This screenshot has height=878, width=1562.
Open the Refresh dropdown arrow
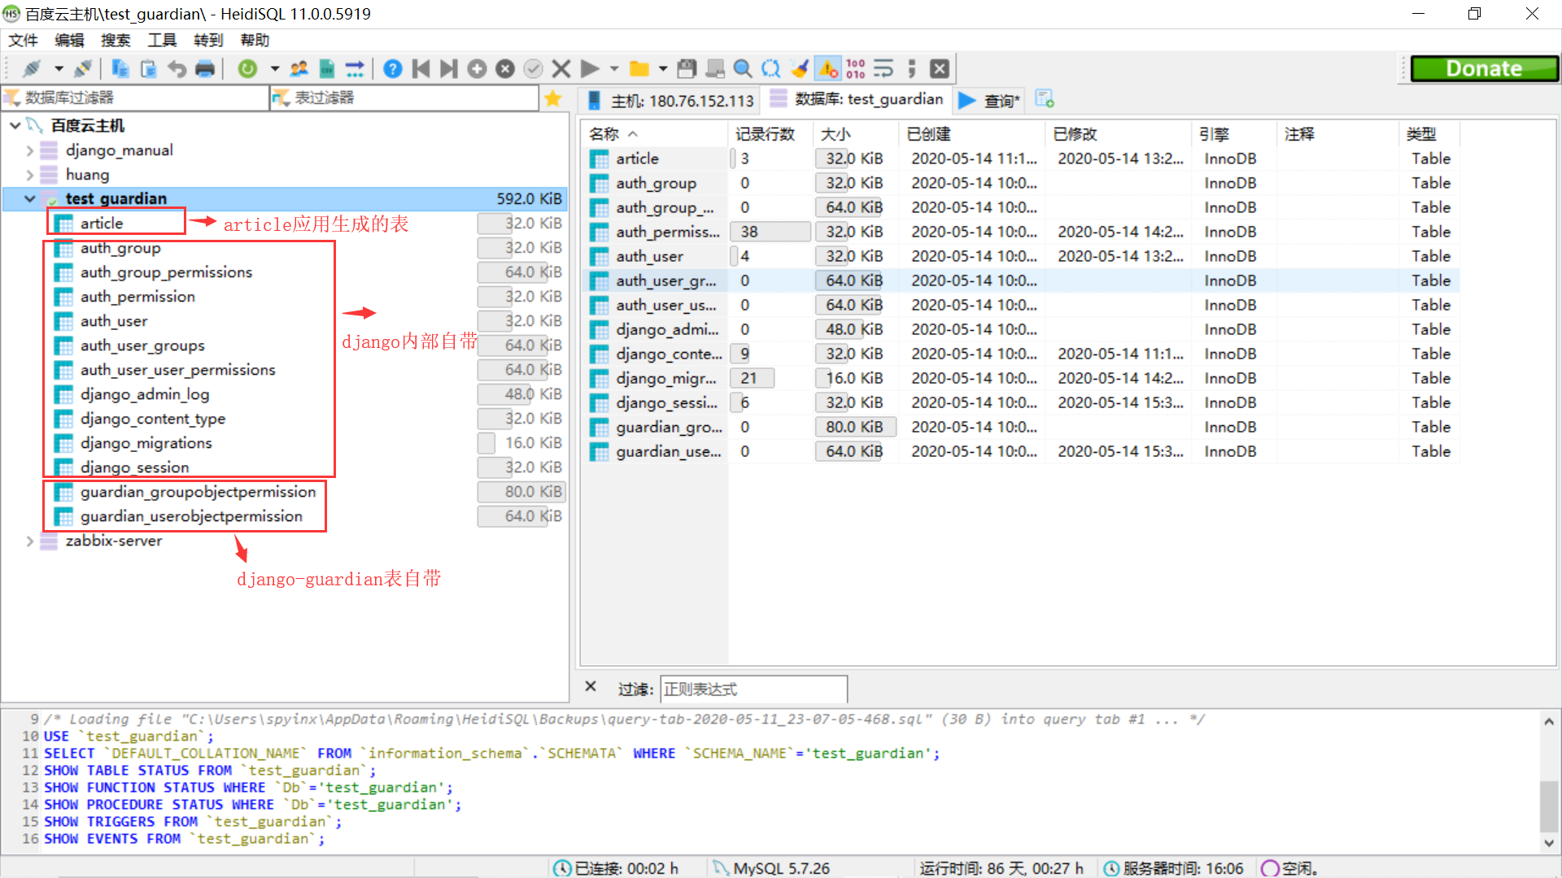(274, 69)
